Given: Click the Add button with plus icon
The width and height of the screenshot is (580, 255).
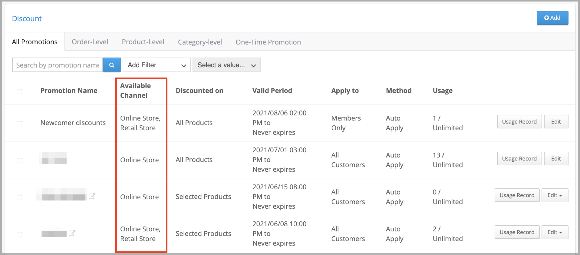Looking at the screenshot, I should tap(552, 18).
